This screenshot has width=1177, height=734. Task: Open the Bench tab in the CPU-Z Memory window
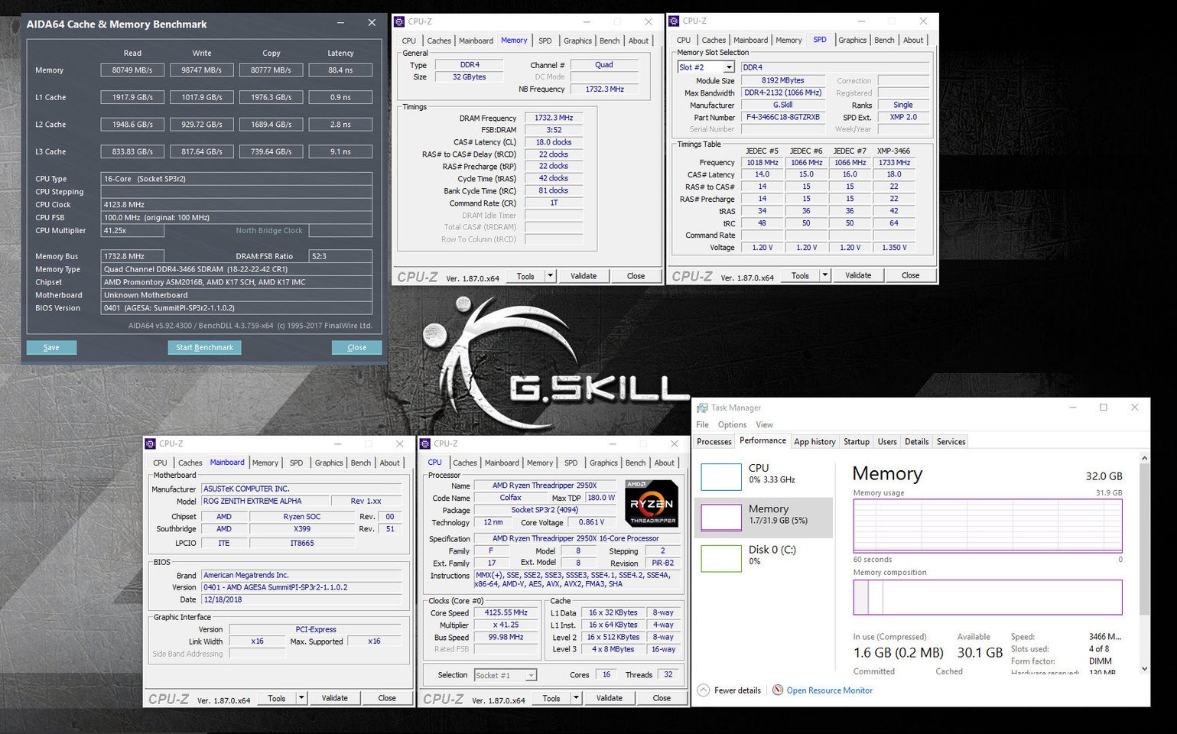[x=610, y=41]
